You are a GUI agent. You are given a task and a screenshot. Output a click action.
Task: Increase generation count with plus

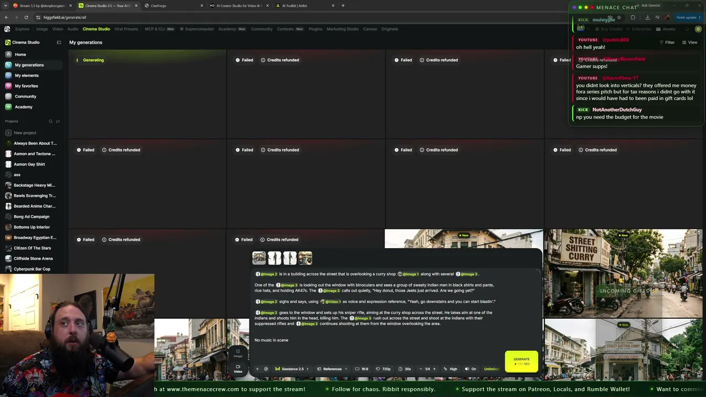pos(434,369)
